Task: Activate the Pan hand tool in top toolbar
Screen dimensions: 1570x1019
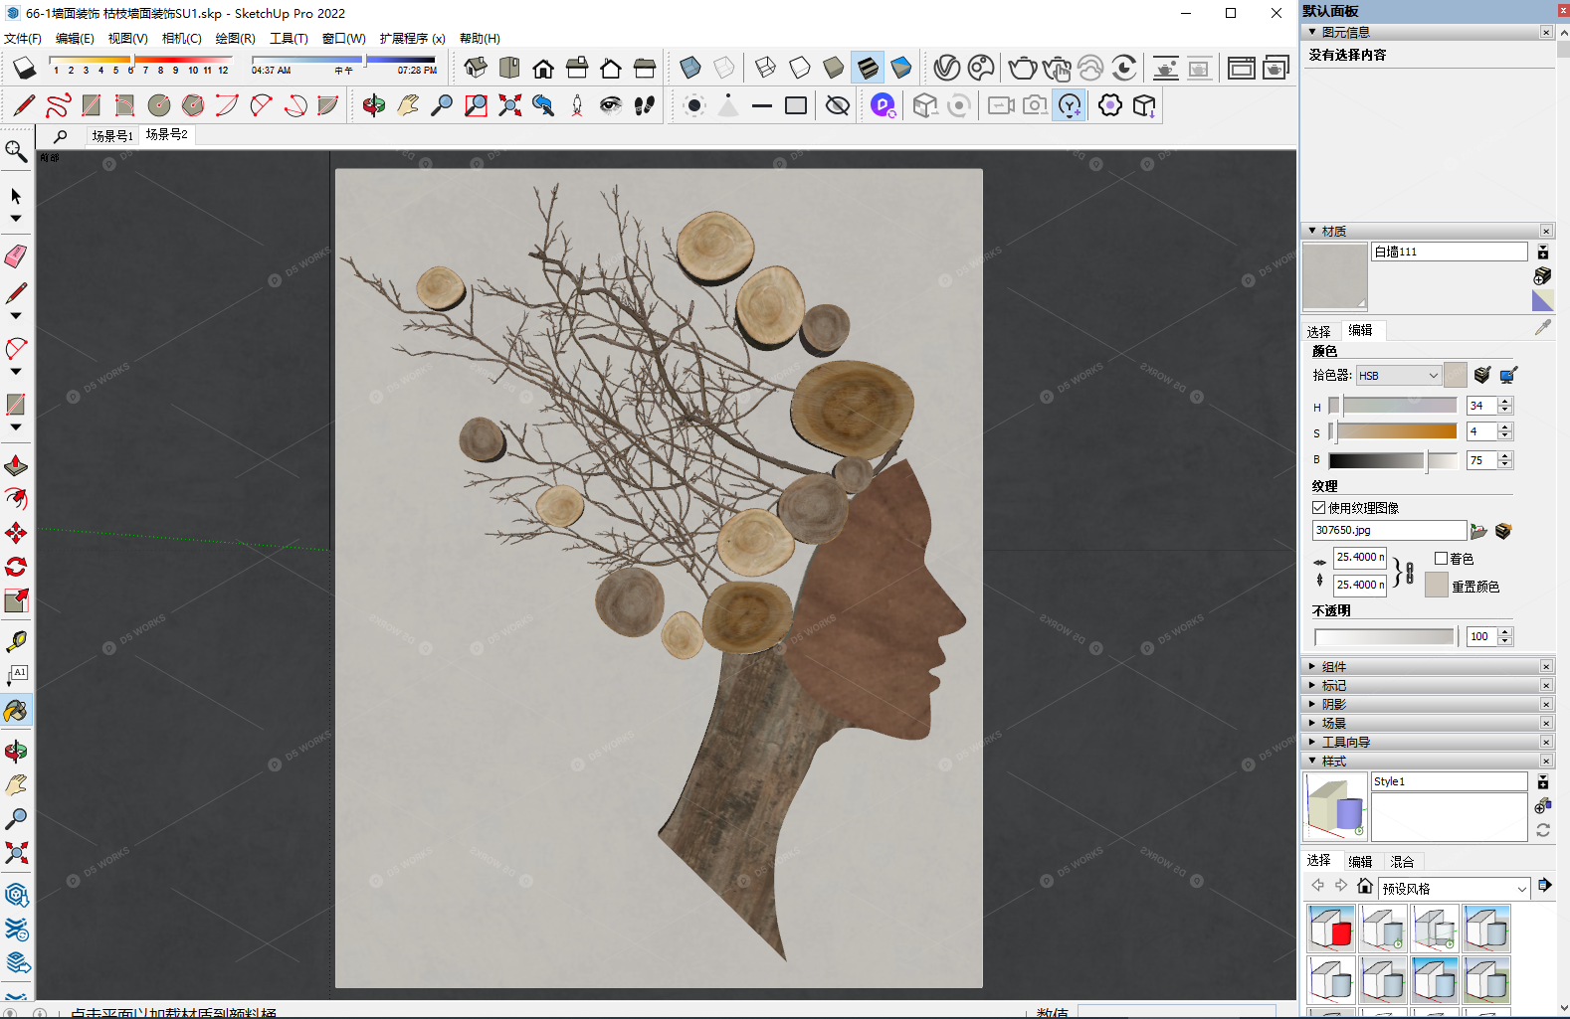Action: 408,105
